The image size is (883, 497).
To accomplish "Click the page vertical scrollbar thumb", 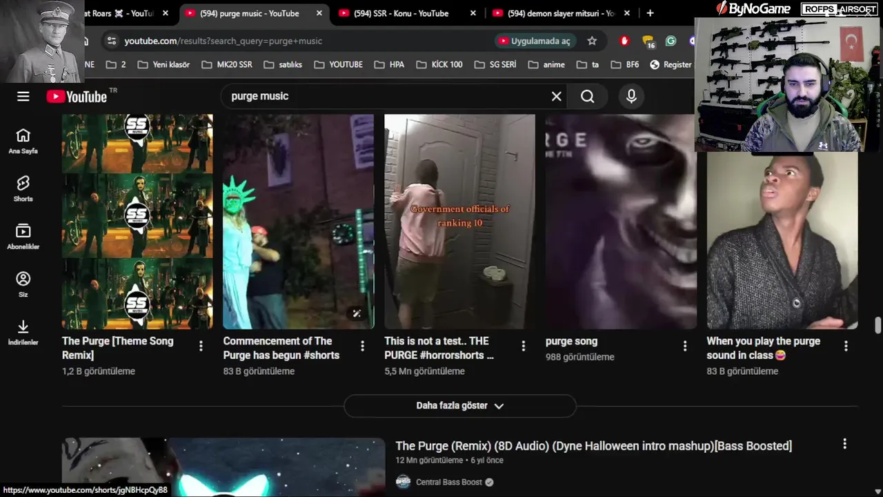I will click(x=877, y=325).
